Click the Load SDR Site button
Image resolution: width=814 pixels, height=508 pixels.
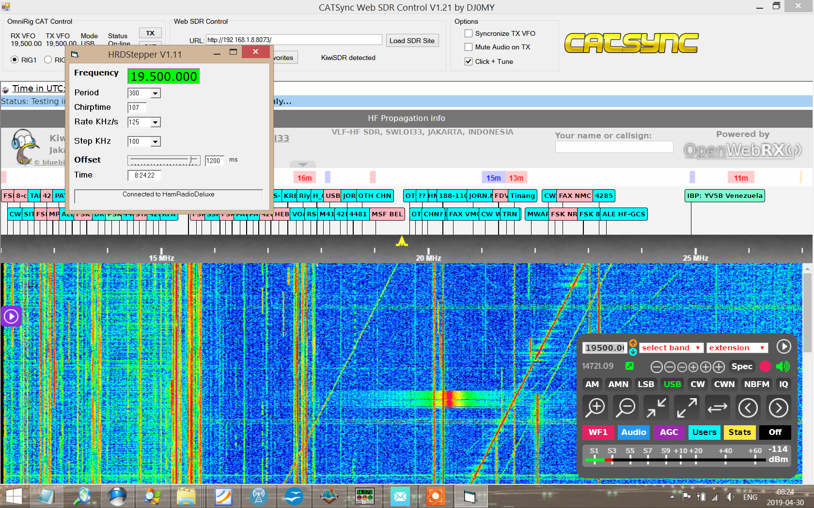click(412, 41)
